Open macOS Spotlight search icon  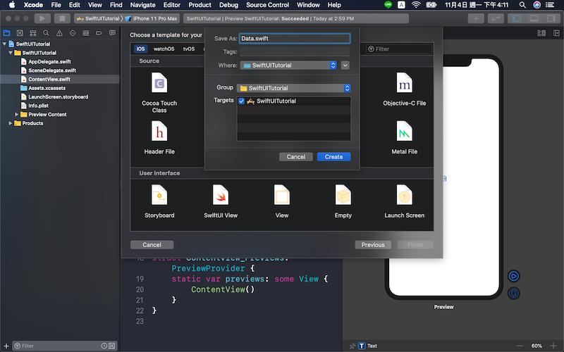click(x=522, y=5)
